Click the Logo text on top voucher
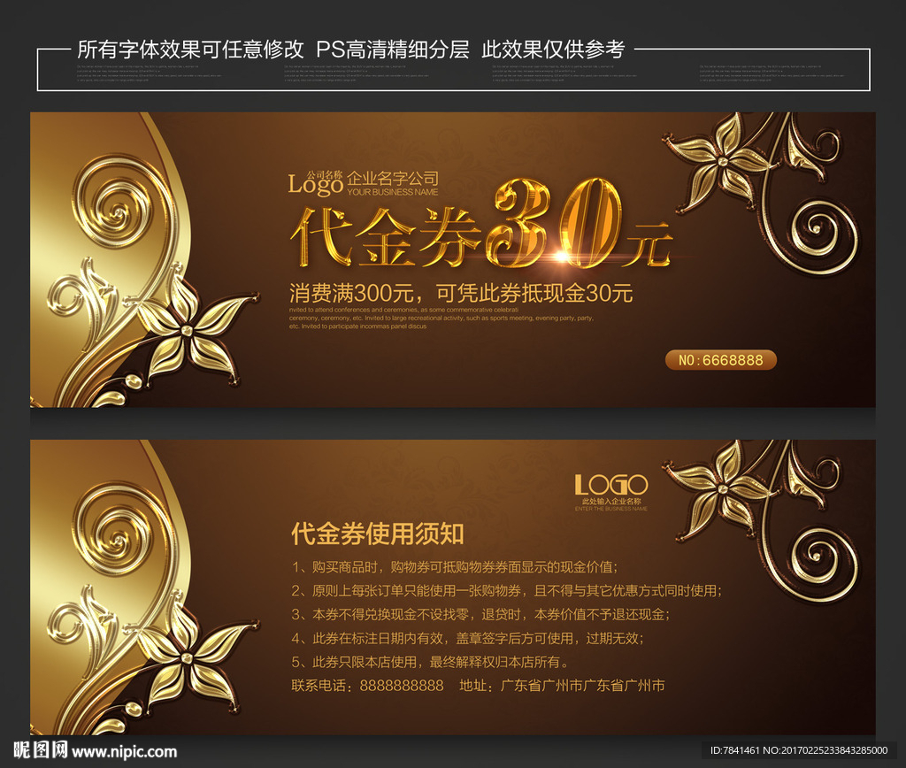This screenshot has height=768, width=906. (316, 184)
